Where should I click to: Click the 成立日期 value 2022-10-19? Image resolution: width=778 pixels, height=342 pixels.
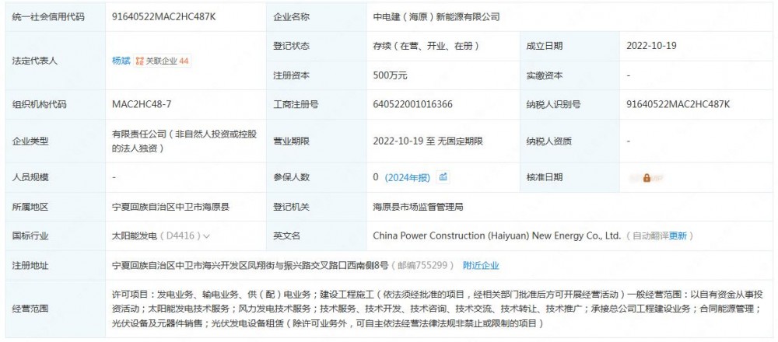pos(651,45)
